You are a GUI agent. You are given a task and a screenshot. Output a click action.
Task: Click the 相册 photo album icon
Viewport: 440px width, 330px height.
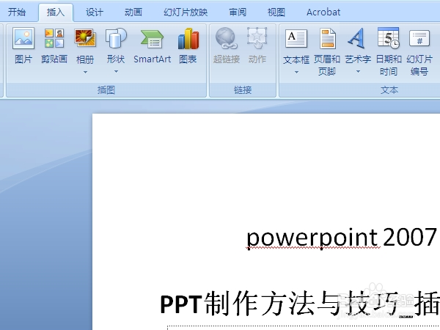pyautogui.click(x=85, y=38)
